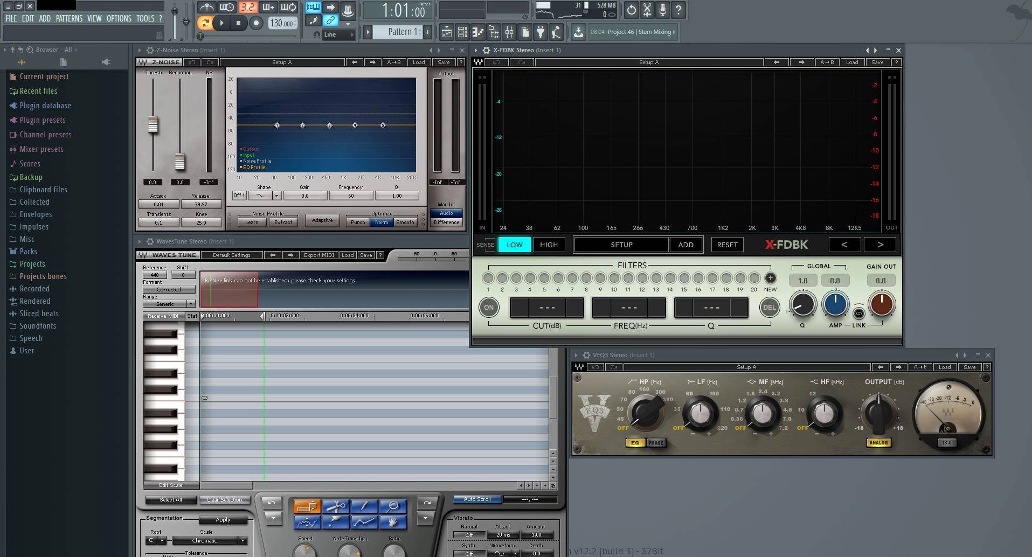
Task: Open the Mixer view icon
Action: [x=509, y=32]
